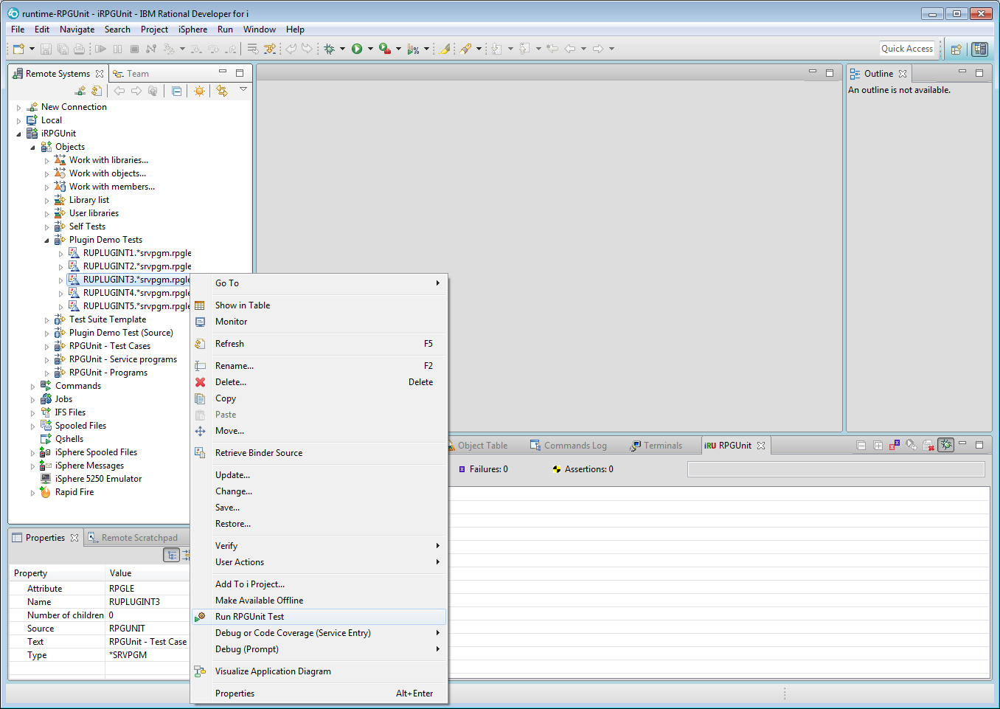
Task: Run RPGUnit Test from the context menu
Action: pos(251,616)
